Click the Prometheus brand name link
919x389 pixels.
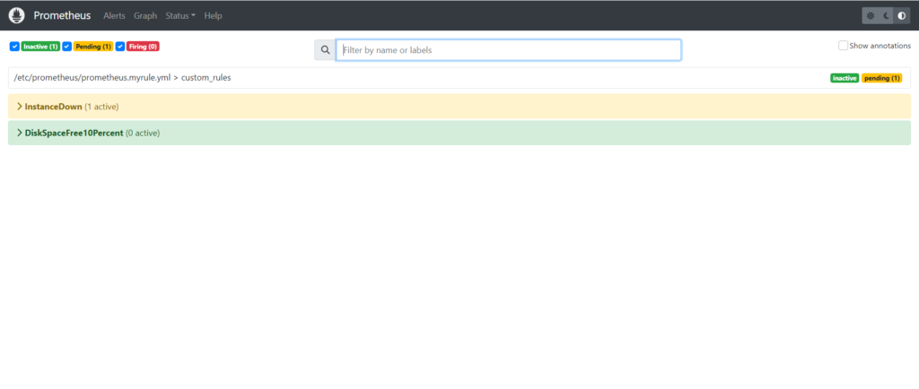coord(62,16)
